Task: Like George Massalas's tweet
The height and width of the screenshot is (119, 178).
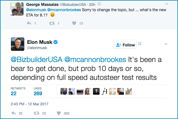Action: (74, 23)
